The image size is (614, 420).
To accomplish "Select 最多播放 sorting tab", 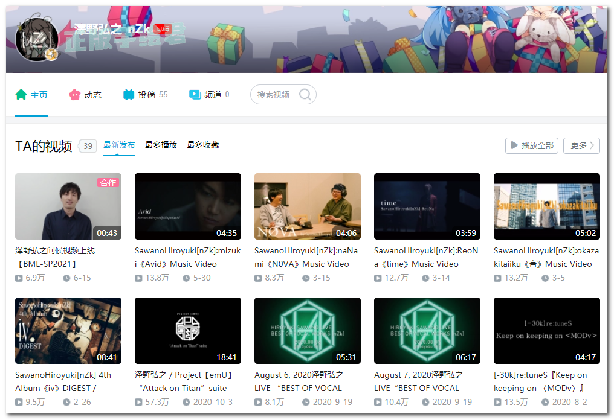I will pos(161,145).
